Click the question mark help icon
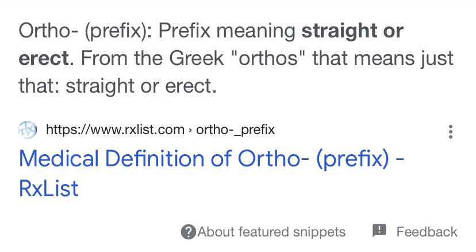Image resolution: width=476 pixels, height=252 pixels. click(188, 232)
